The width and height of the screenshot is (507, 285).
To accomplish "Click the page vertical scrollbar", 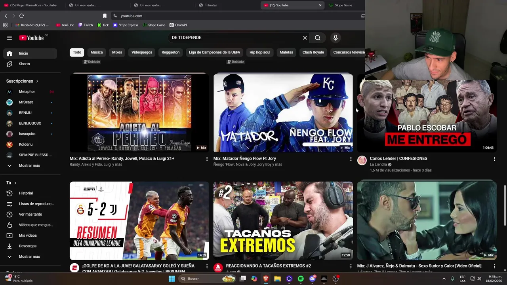I will [x=505, y=206].
